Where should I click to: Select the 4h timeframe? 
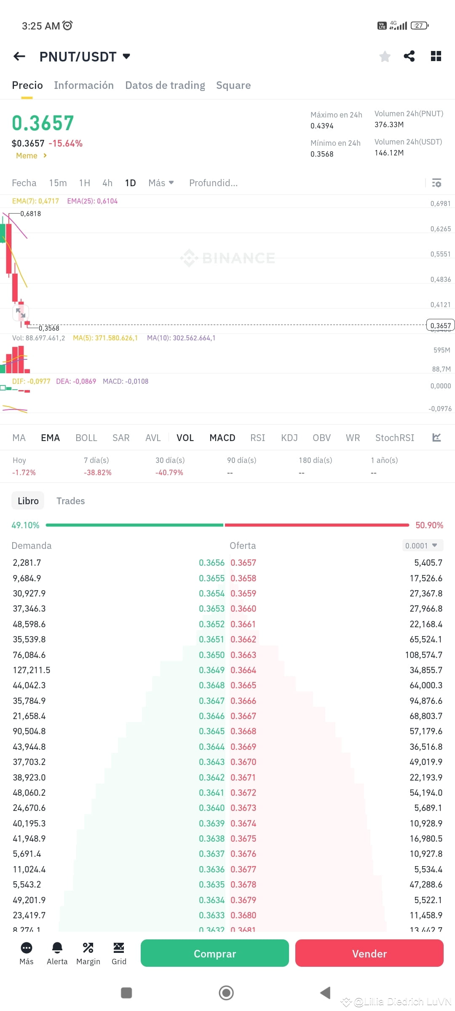107,183
